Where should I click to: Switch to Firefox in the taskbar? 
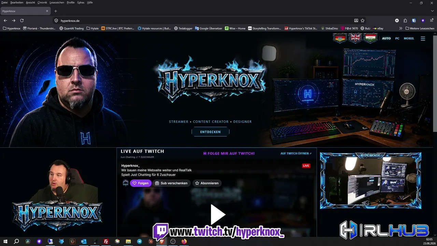pyautogui.click(x=184, y=242)
